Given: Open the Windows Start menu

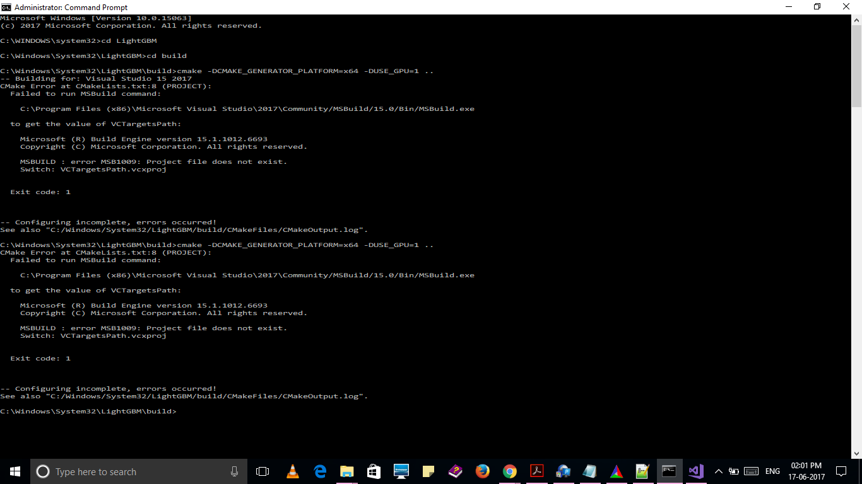Looking at the screenshot, I should tap(13, 471).
